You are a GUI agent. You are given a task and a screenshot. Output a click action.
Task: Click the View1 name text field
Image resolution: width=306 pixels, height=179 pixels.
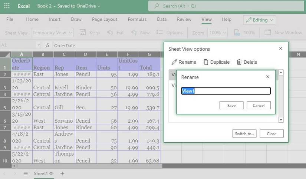pos(226,91)
